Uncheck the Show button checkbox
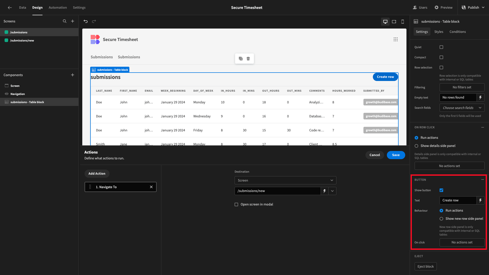The height and width of the screenshot is (275, 489). click(441, 190)
